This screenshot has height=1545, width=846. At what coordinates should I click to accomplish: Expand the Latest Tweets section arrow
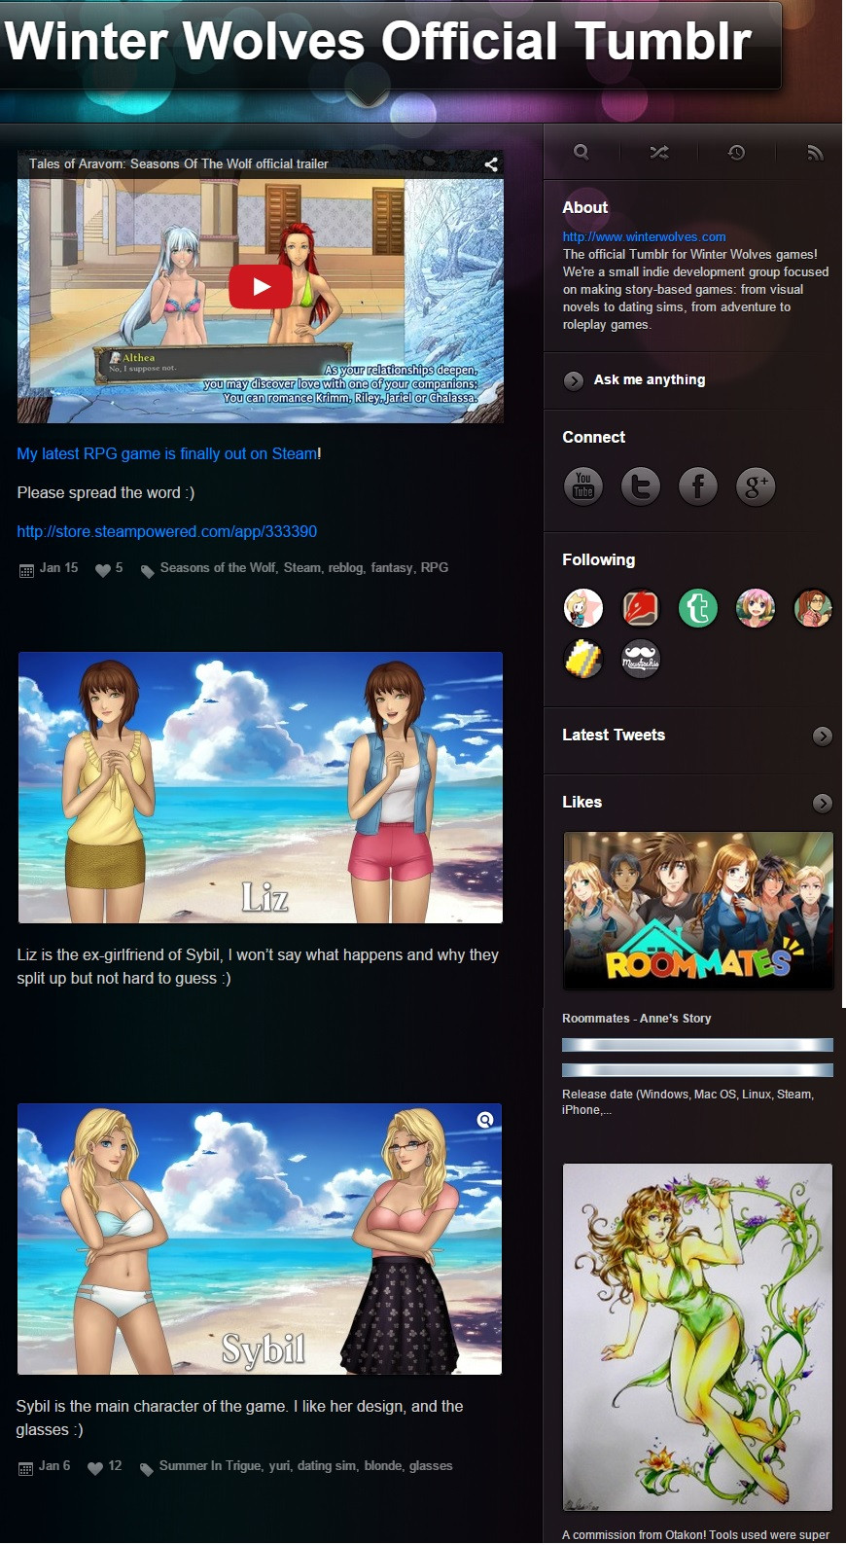pos(823,736)
